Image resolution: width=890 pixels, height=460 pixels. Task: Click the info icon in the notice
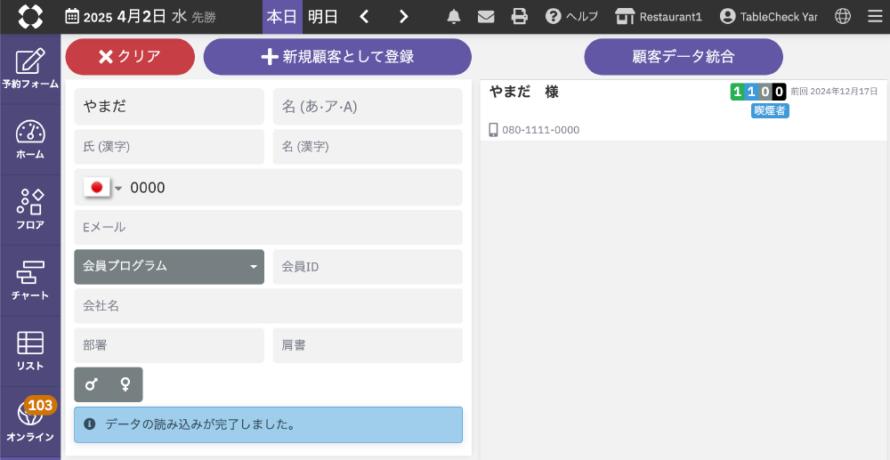pyautogui.click(x=89, y=424)
